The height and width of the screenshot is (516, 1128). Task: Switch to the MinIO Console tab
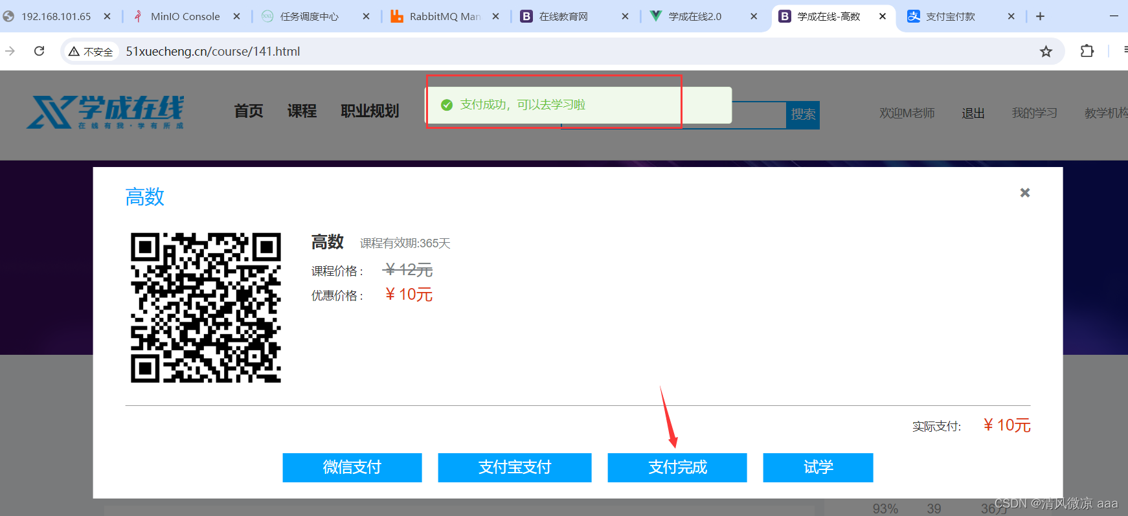[x=185, y=16]
